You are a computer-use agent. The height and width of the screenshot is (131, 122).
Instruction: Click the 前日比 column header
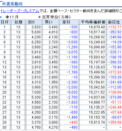coord(114,22)
